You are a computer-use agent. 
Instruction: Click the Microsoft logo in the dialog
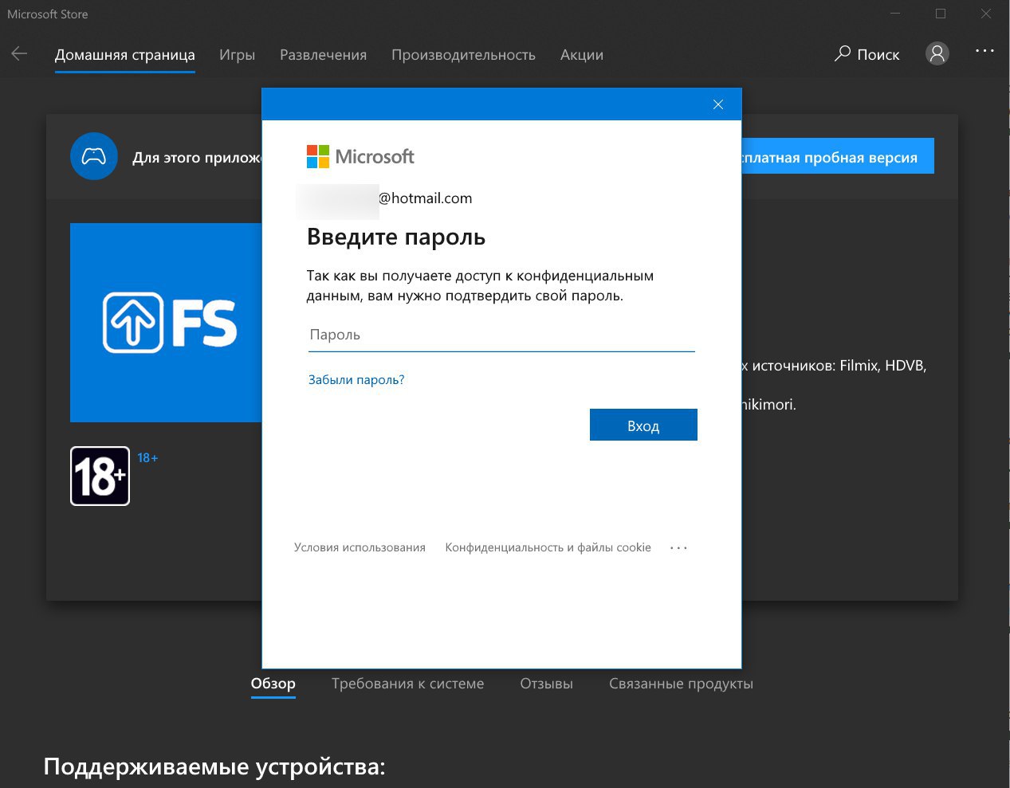[x=360, y=156]
